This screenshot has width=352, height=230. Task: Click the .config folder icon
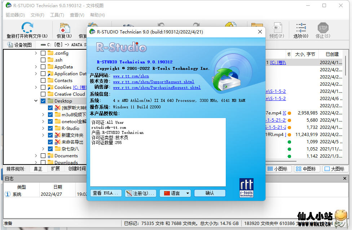[50, 53]
